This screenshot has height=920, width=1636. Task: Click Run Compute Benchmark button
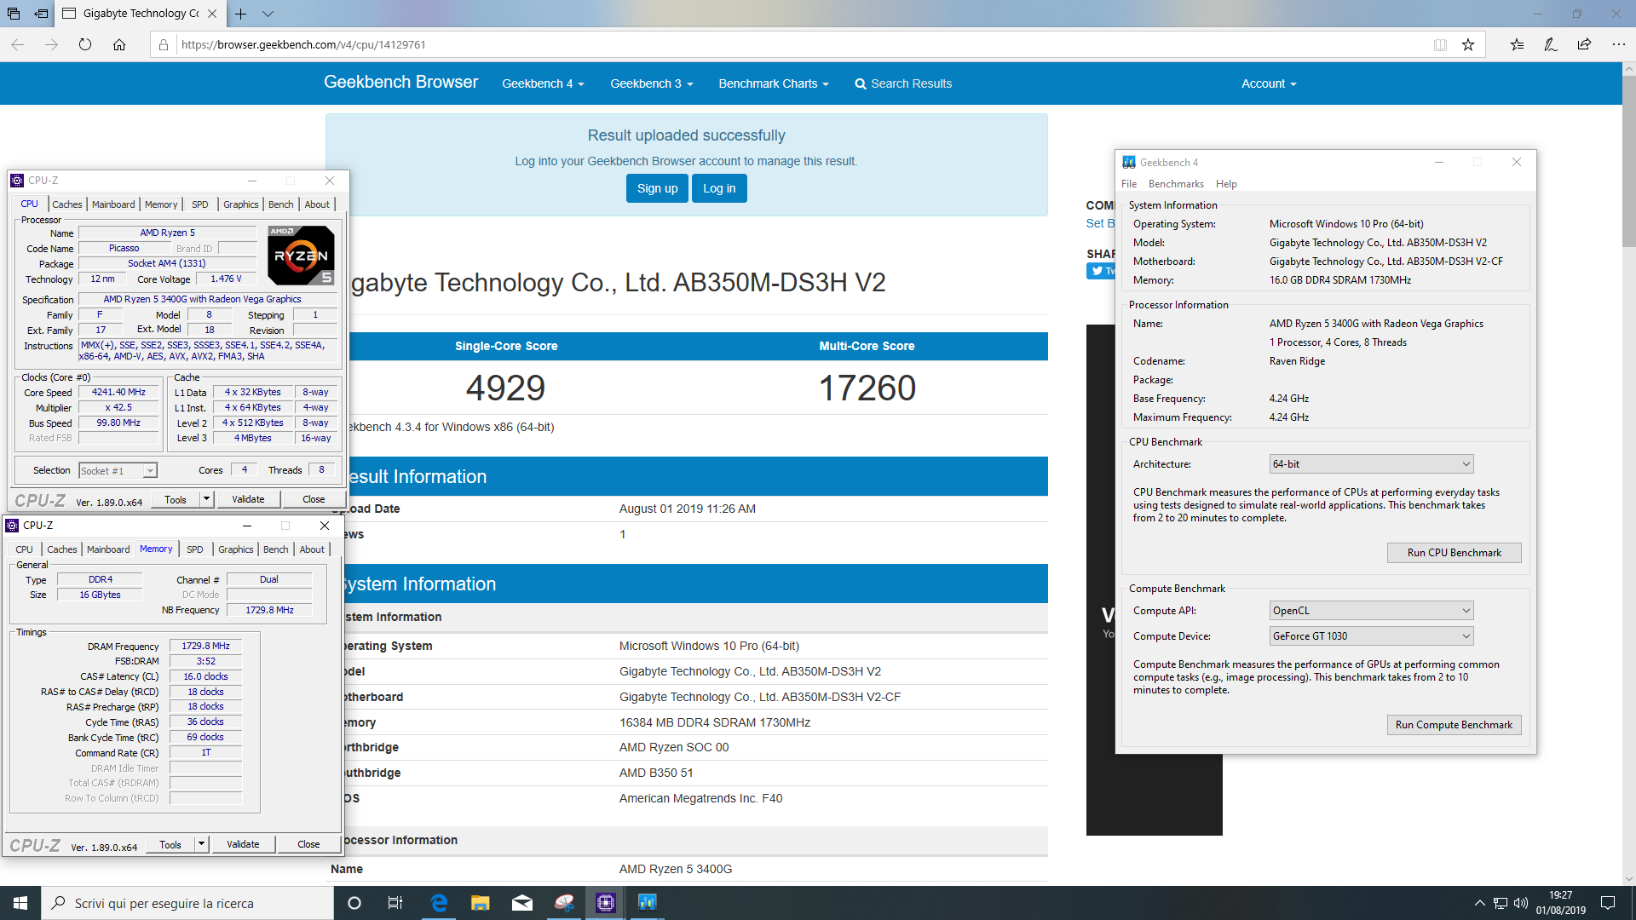pos(1454,725)
